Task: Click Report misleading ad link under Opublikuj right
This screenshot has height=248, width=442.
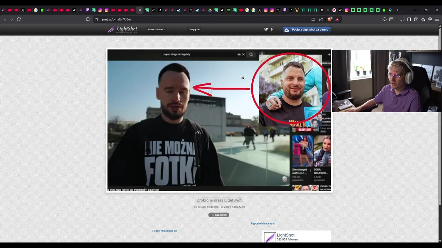Action: (263, 224)
